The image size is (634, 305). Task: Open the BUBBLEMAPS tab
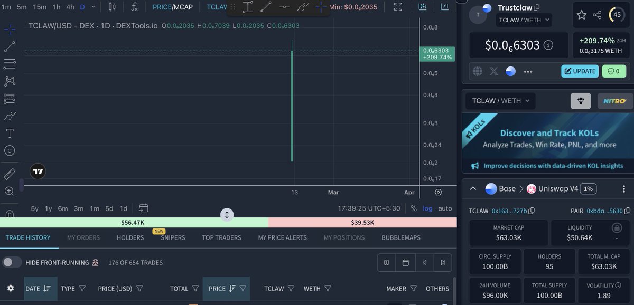coord(401,237)
